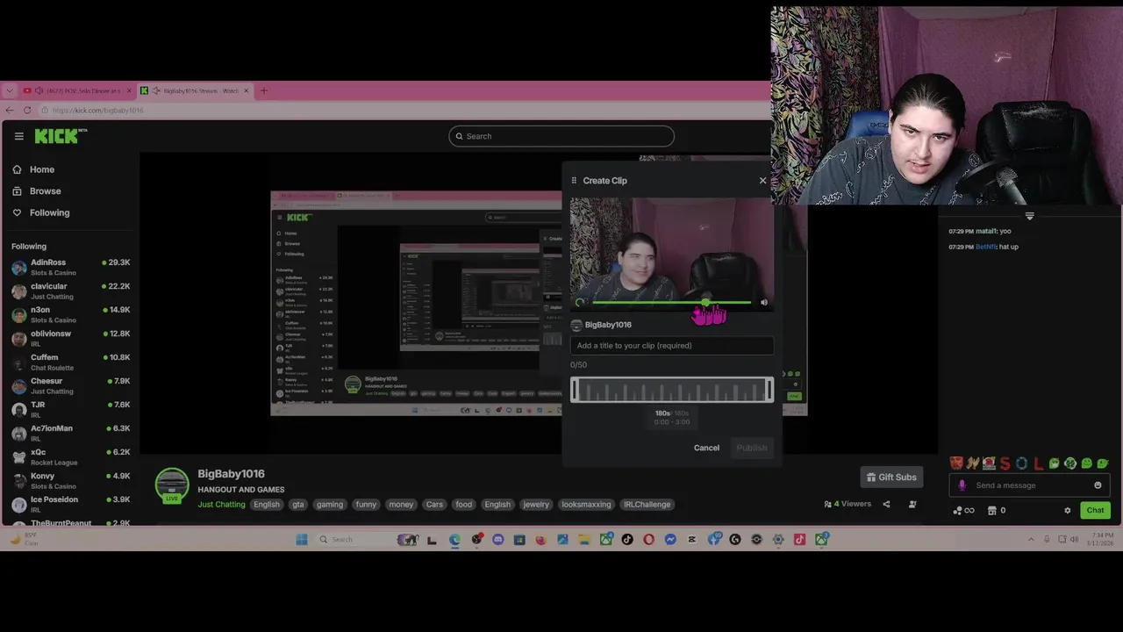
Task: Open Konvy followed channel
Action: [70, 480]
